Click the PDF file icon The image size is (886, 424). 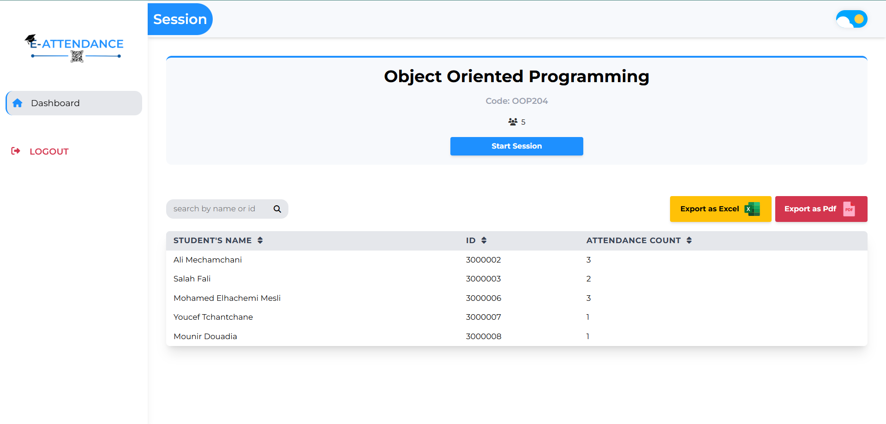[849, 209]
